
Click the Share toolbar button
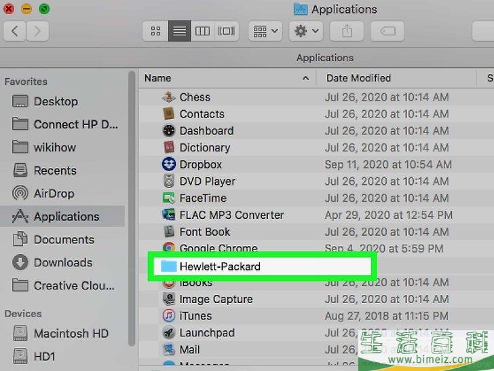[x=347, y=31]
